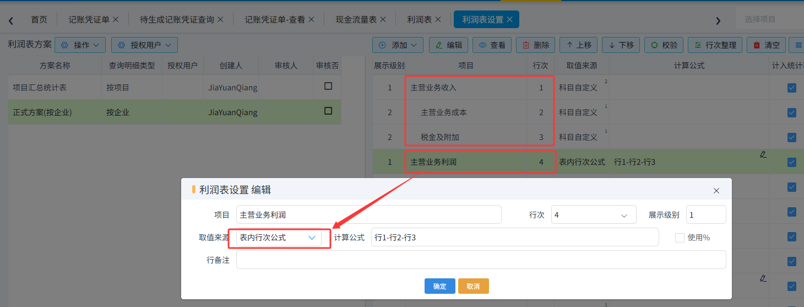Close the 利润表设置 编辑 dialog
Viewport: 804px width, 307px height.
[x=716, y=191]
